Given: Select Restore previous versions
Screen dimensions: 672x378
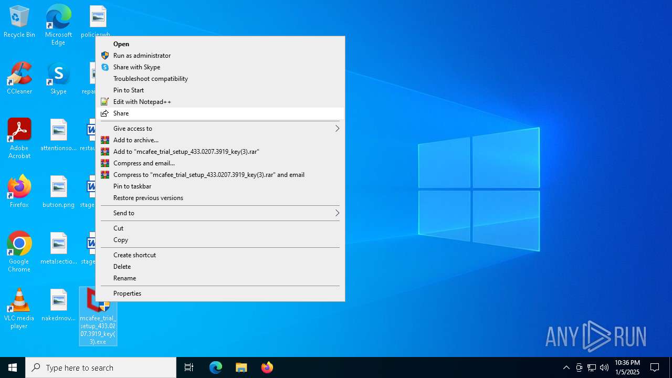Looking at the screenshot, I should click(x=220, y=198).
